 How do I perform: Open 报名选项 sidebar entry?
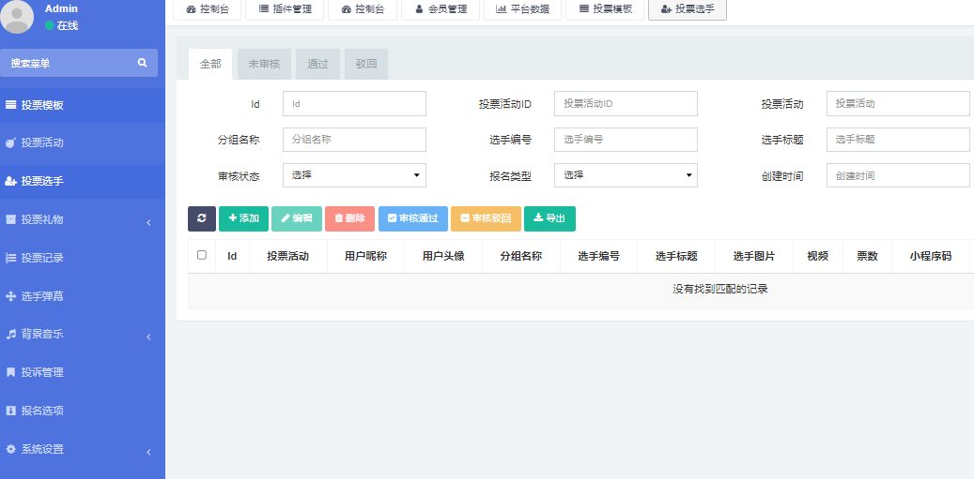click(42, 411)
